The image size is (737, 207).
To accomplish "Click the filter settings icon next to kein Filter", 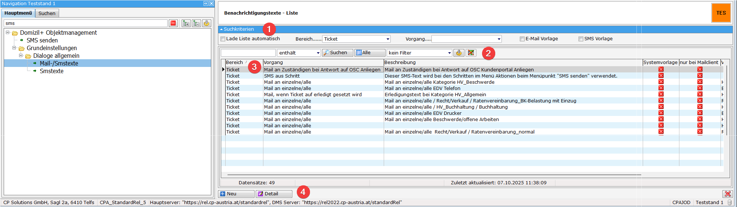I will click(459, 53).
